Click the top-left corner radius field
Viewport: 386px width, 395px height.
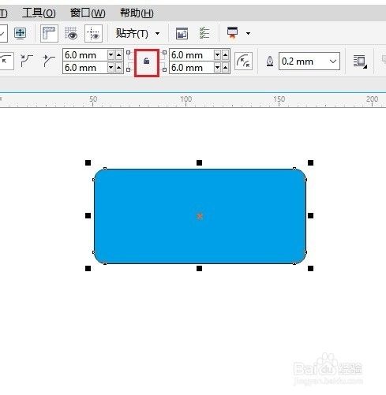point(84,55)
